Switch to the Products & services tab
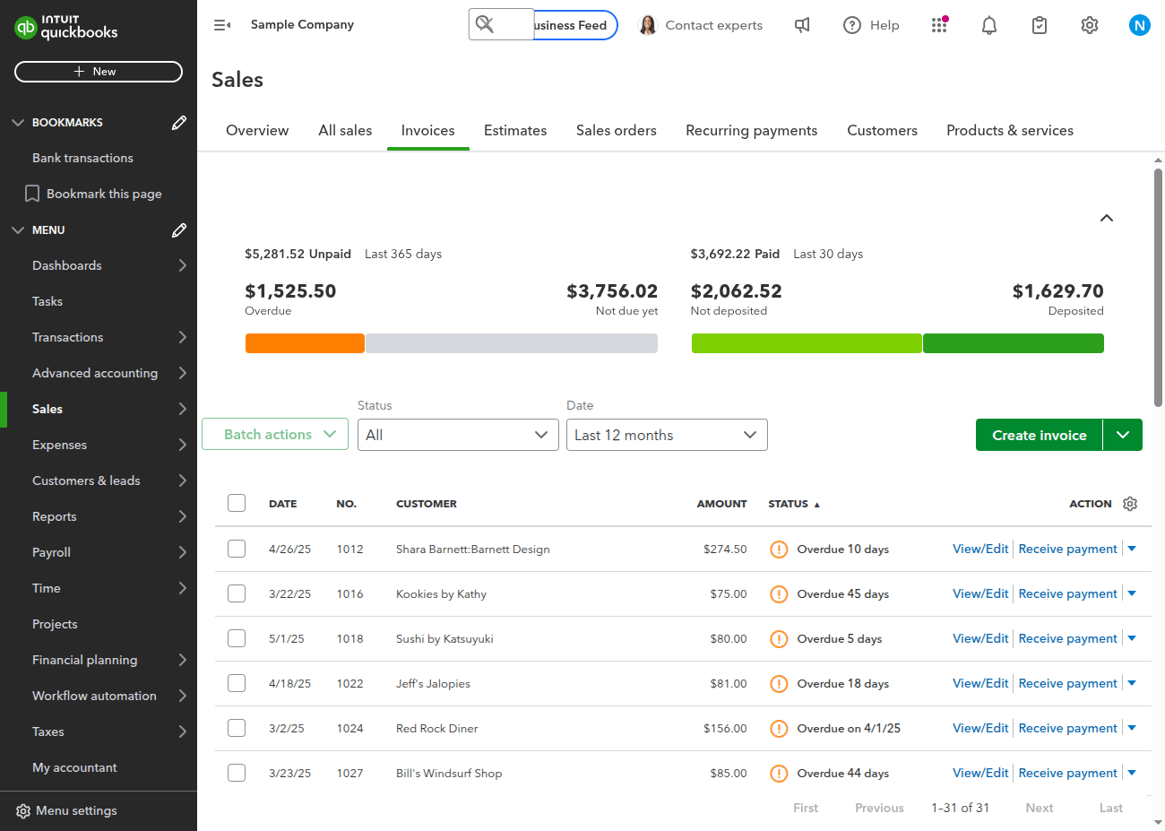The image size is (1165, 831). pos(1010,131)
